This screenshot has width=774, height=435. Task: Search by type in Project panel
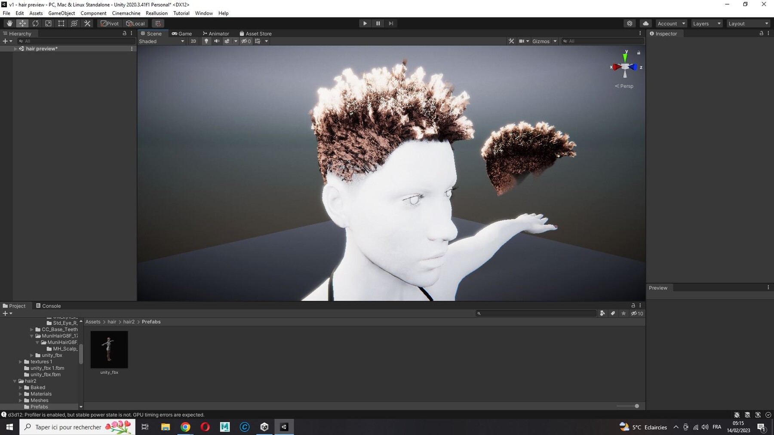click(602, 313)
